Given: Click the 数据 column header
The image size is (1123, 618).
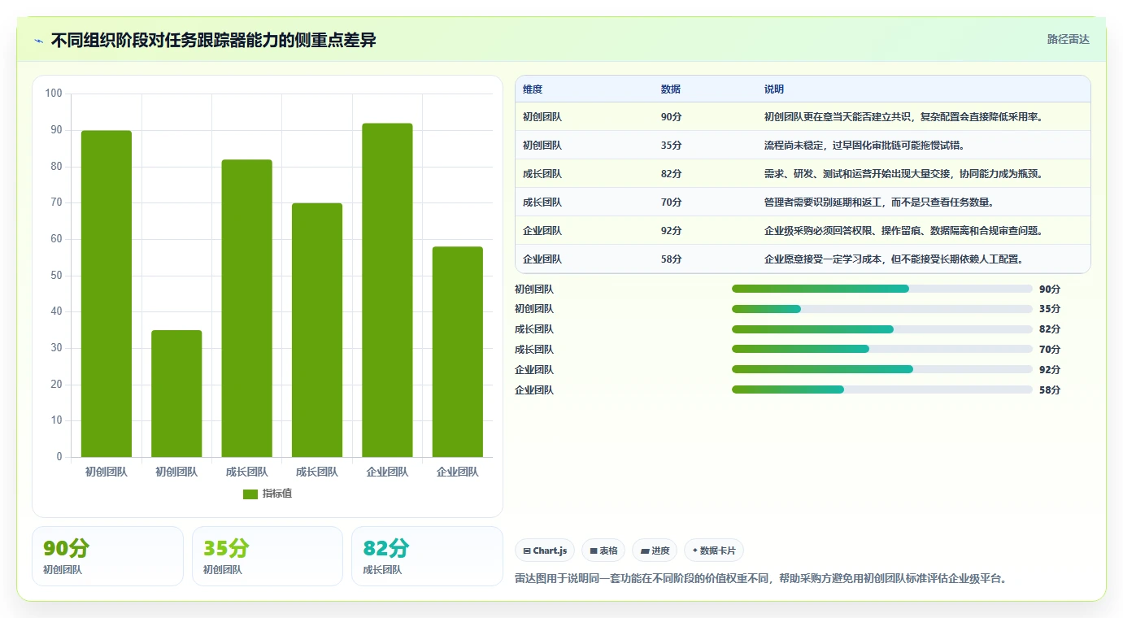Looking at the screenshot, I should (671, 89).
